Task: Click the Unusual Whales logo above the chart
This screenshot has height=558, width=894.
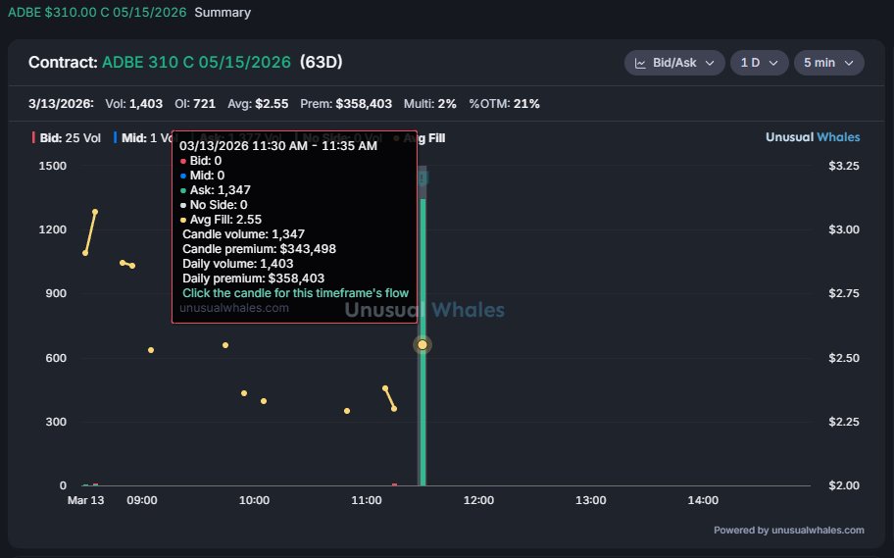Action: [813, 137]
